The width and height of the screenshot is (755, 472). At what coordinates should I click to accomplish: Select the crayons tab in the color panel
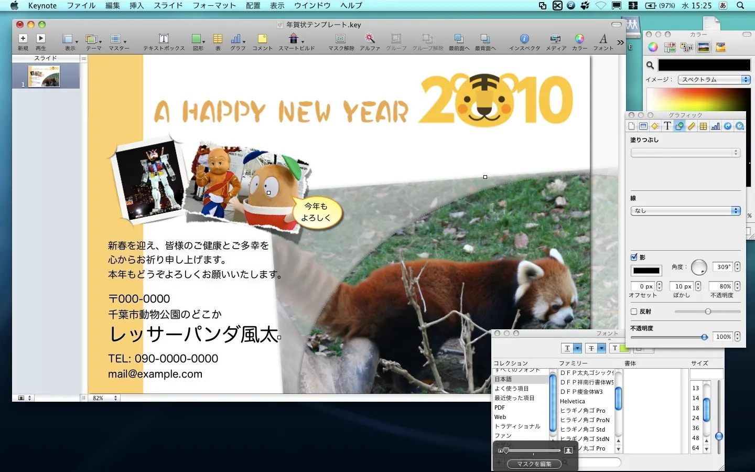720,47
